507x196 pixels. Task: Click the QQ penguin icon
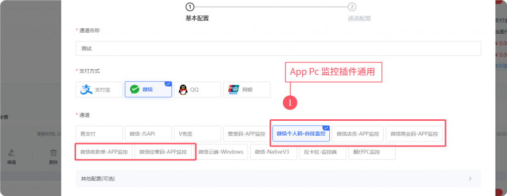(183, 90)
